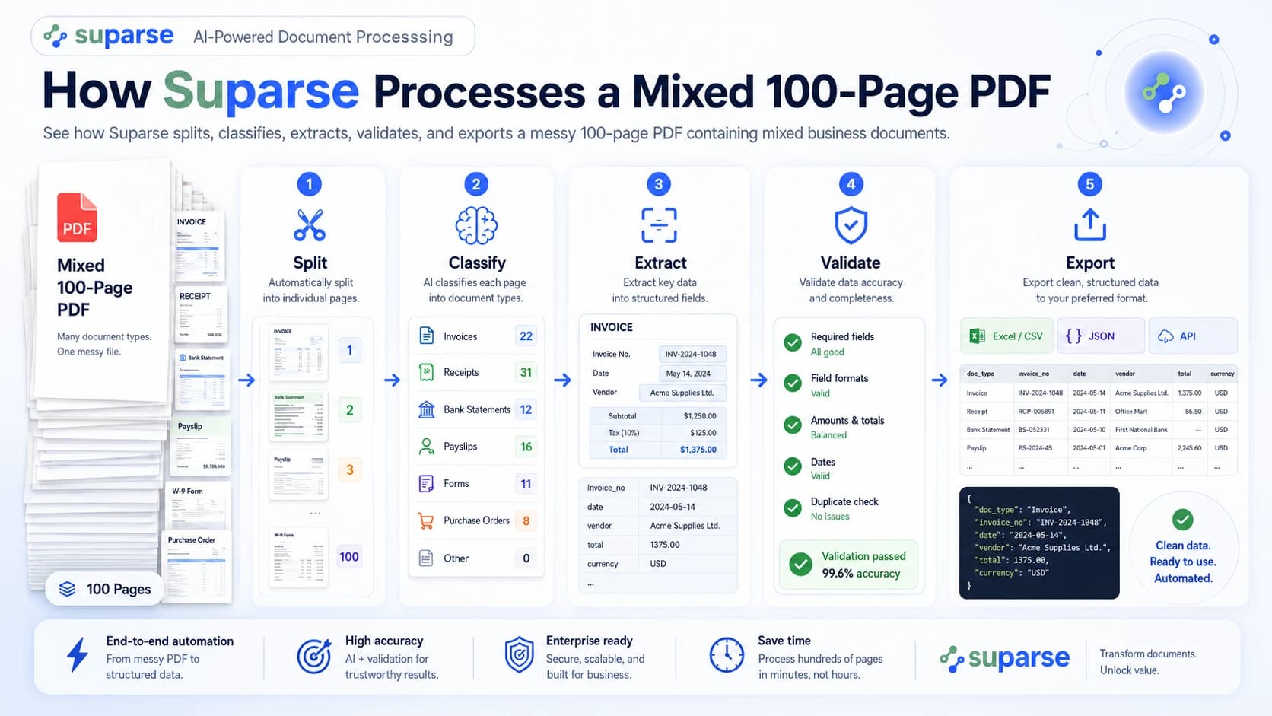Screen dimensions: 1272x716
Task: Click the INV-2024-1048 invoice number field
Action: click(x=692, y=354)
